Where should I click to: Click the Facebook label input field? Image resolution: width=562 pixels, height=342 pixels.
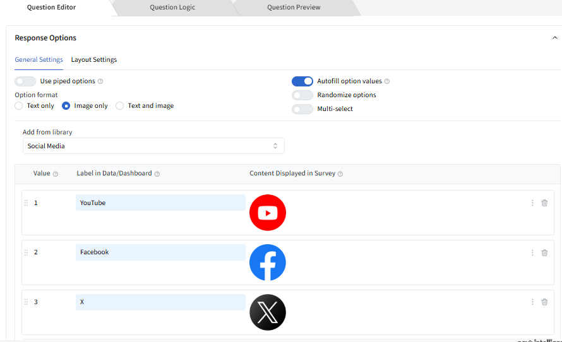point(160,252)
